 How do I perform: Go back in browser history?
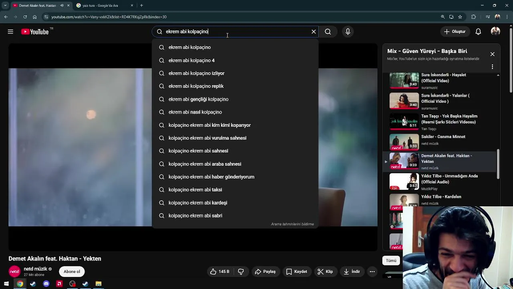(6, 17)
